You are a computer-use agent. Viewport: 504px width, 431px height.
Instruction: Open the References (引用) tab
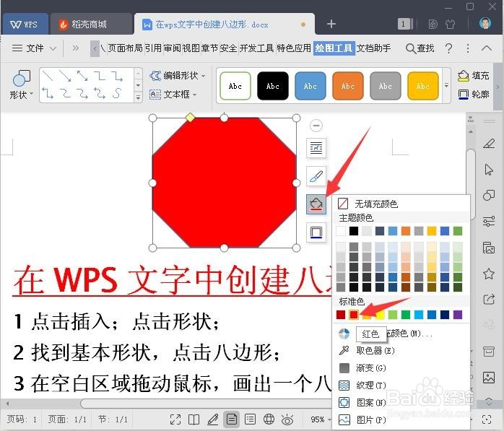153,48
